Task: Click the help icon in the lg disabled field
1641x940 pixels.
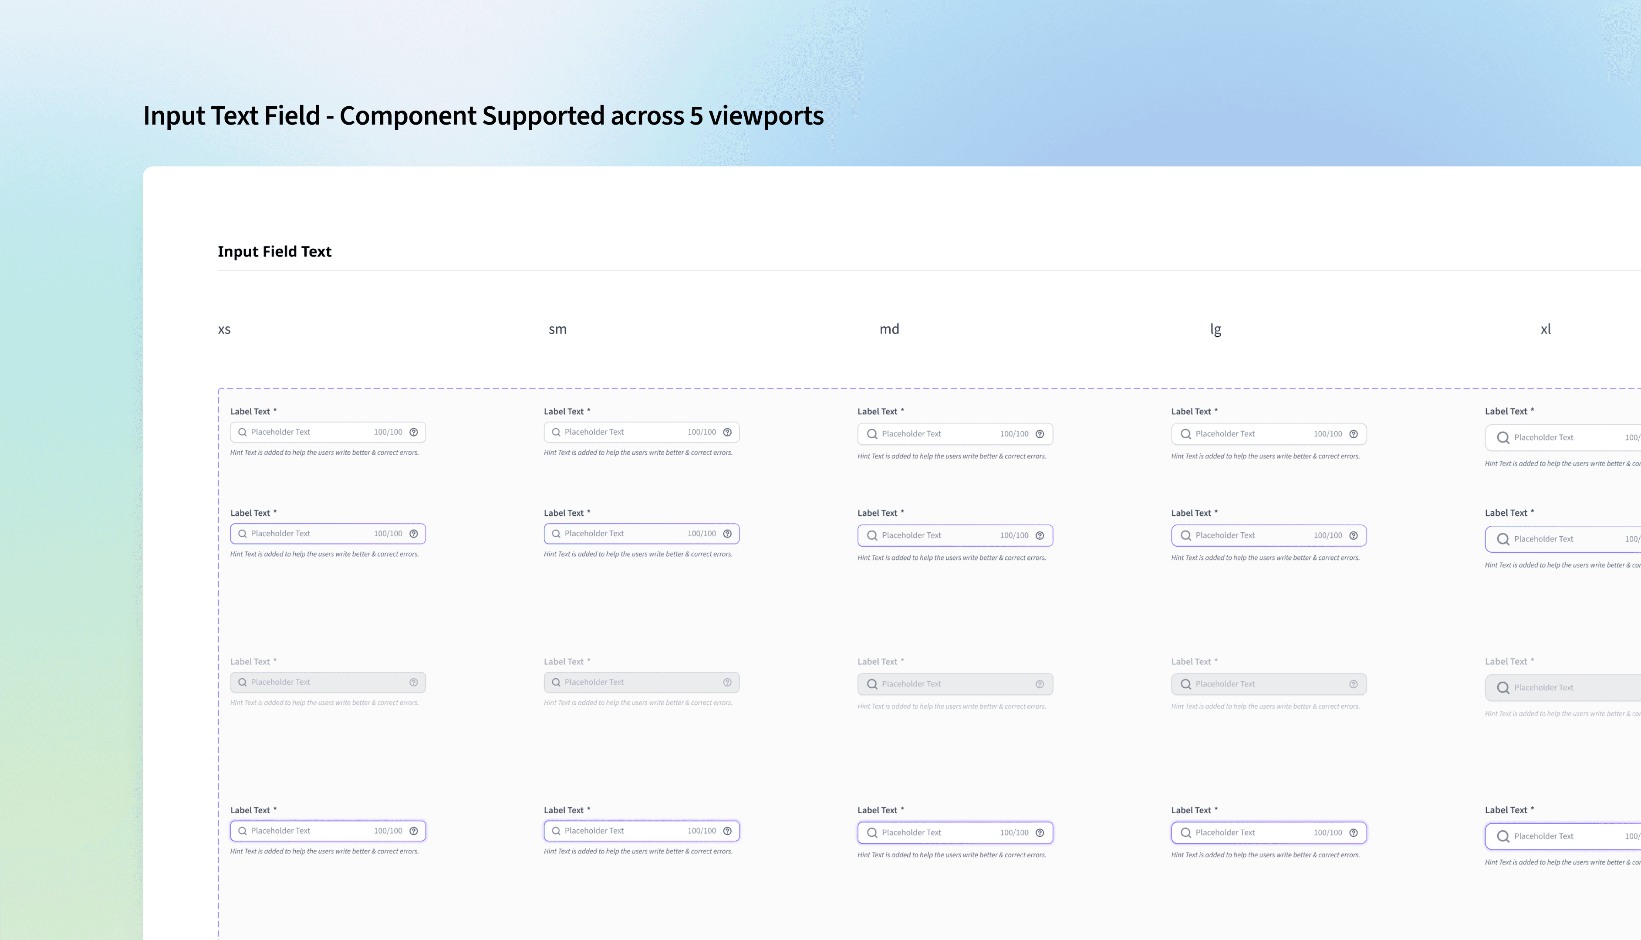Action: tap(1353, 684)
